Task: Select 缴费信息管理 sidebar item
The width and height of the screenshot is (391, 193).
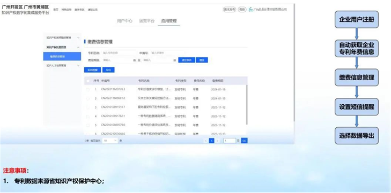Action: coord(62,57)
